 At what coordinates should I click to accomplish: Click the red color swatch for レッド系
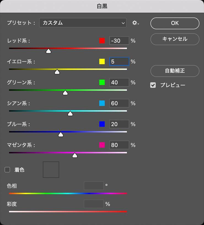click(x=102, y=41)
